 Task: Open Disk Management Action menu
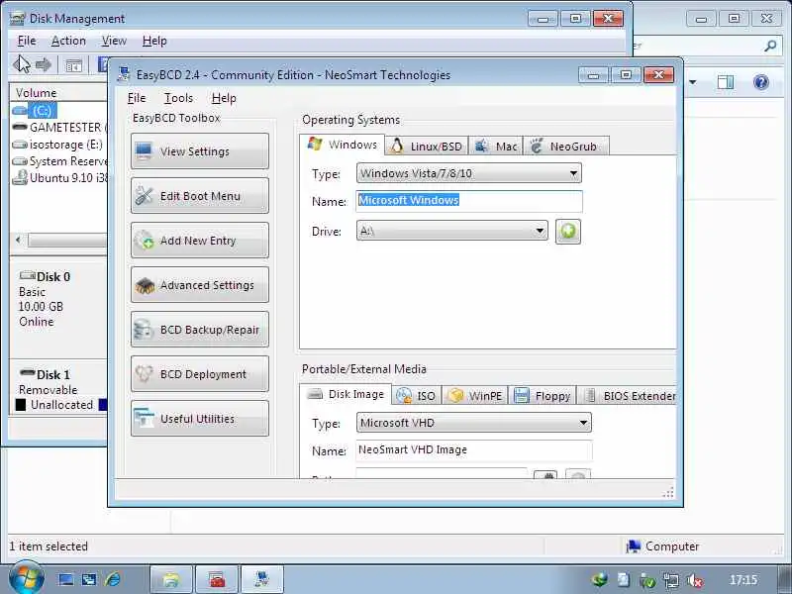pyautogui.click(x=68, y=41)
